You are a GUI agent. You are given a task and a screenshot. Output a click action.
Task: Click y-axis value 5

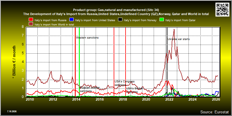click(23, 53)
